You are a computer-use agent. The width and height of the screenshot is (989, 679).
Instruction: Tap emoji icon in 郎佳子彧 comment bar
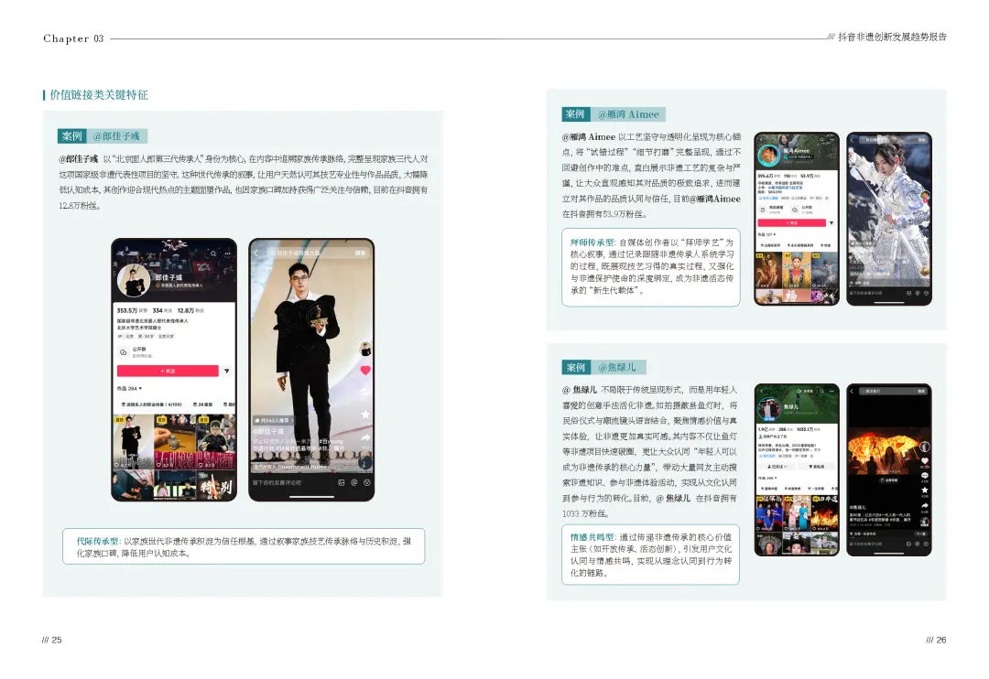[x=367, y=482]
